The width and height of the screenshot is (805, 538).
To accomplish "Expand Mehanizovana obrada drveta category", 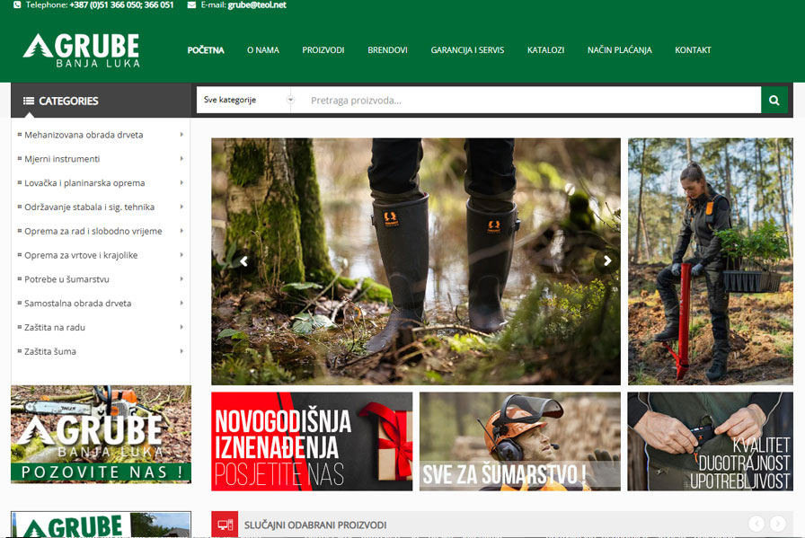I will pos(181,135).
